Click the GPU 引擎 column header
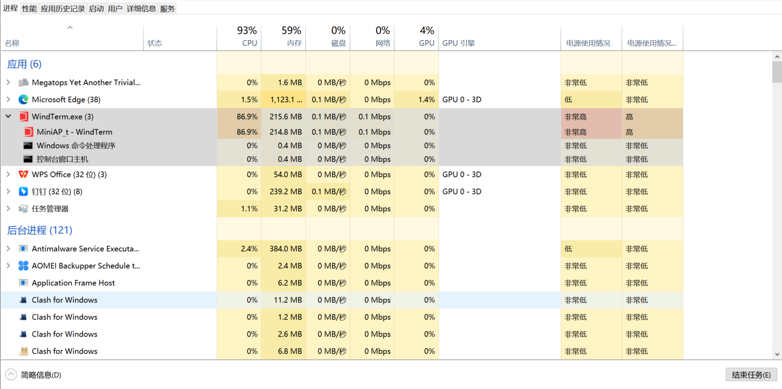Screen dimensions: 782x389 click(x=500, y=37)
